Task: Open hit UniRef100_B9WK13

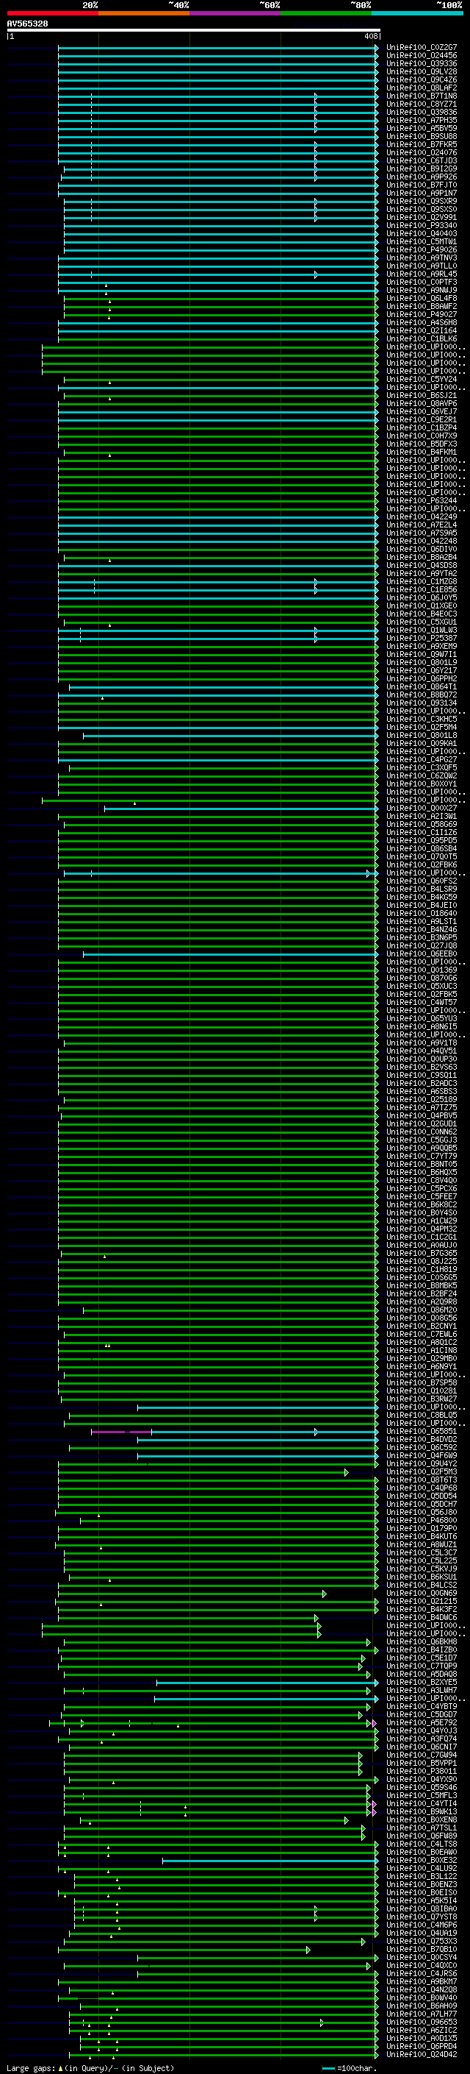Action: [x=422, y=1811]
